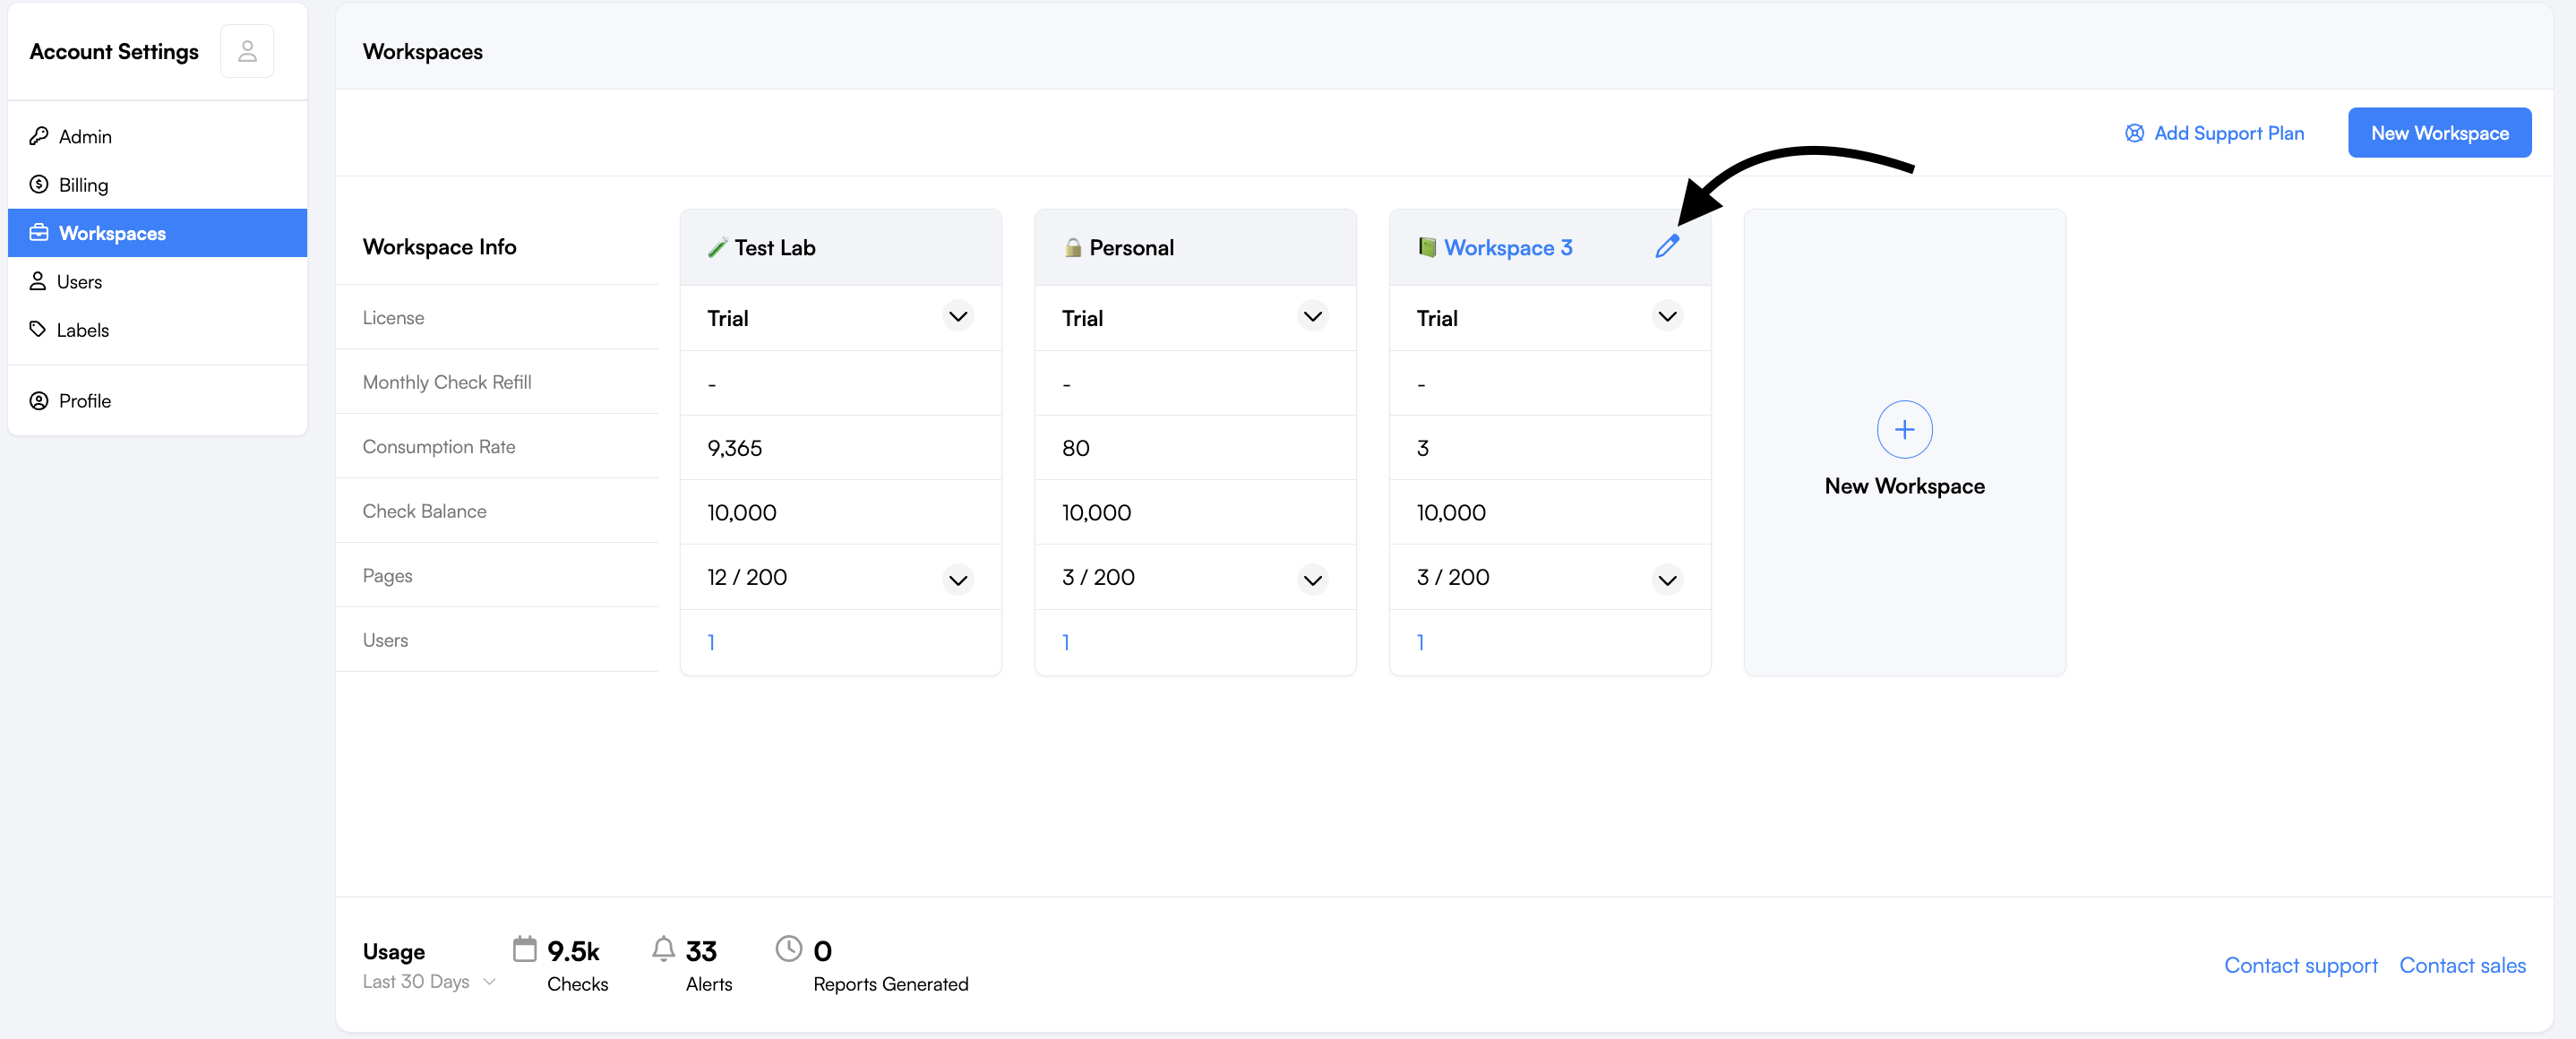The width and height of the screenshot is (2576, 1039).
Task: Click the Workspace 3 users count 1
Action: pyautogui.click(x=1420, y=642)
